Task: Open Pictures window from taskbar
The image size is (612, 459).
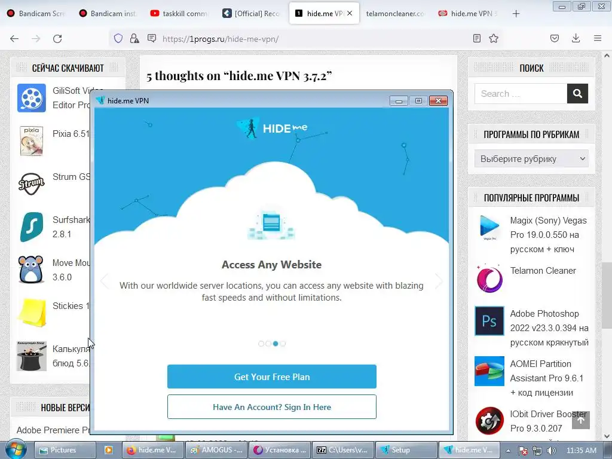Action: [x=65, y=450]
